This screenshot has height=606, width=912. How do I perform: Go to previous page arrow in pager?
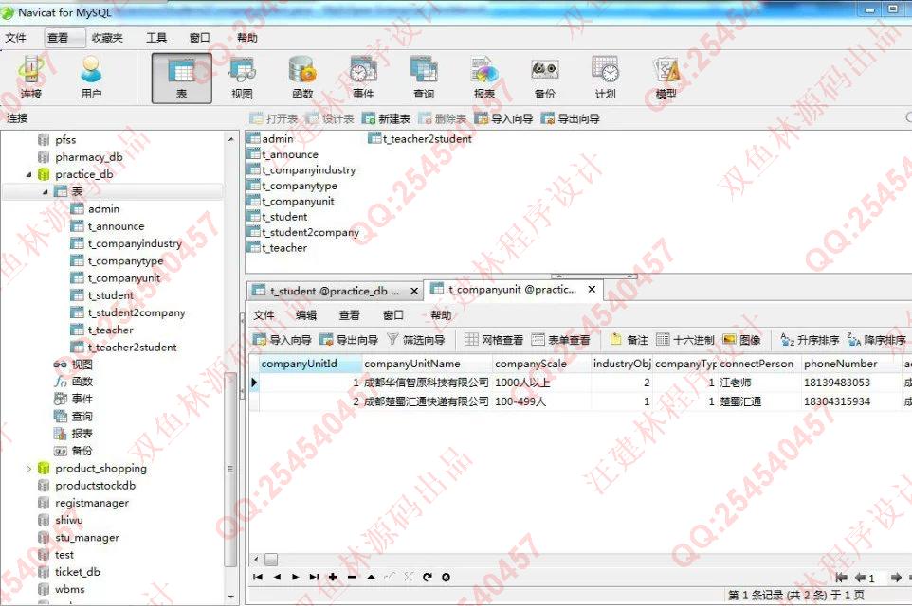click(x=860, y=578)
